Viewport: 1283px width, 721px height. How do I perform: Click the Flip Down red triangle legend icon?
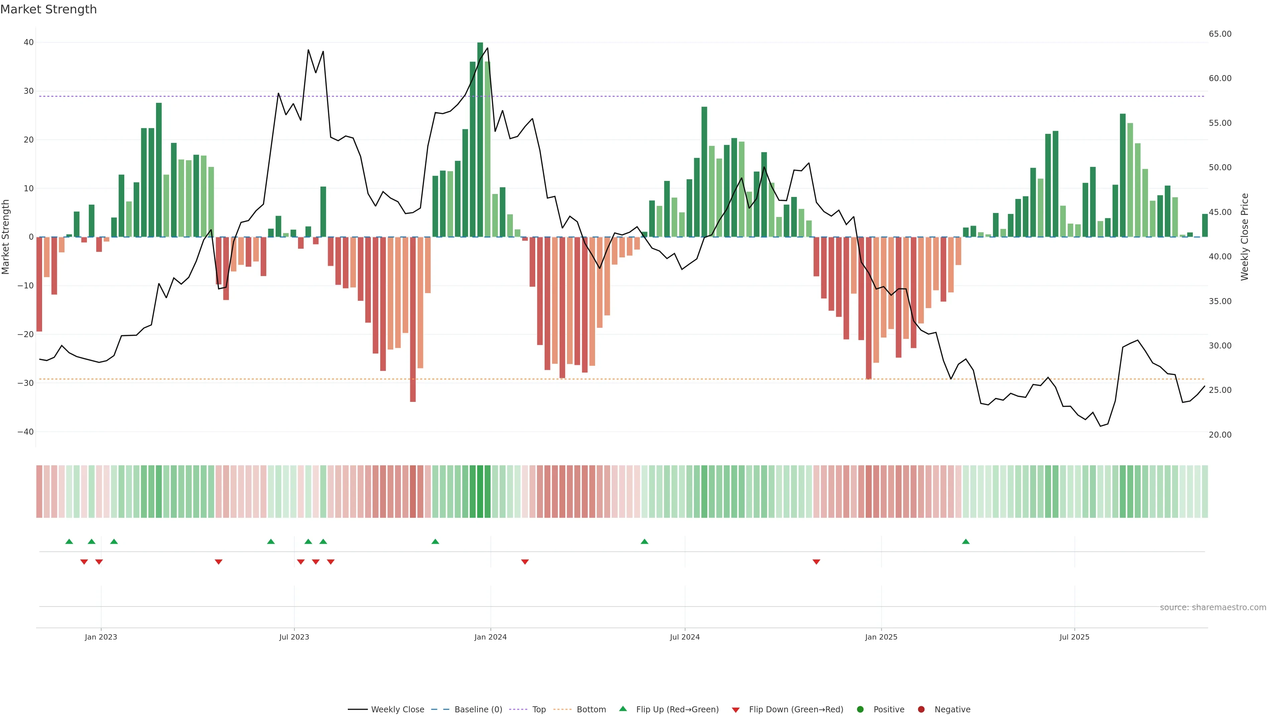pyautogui.click(x=736, y=710)
